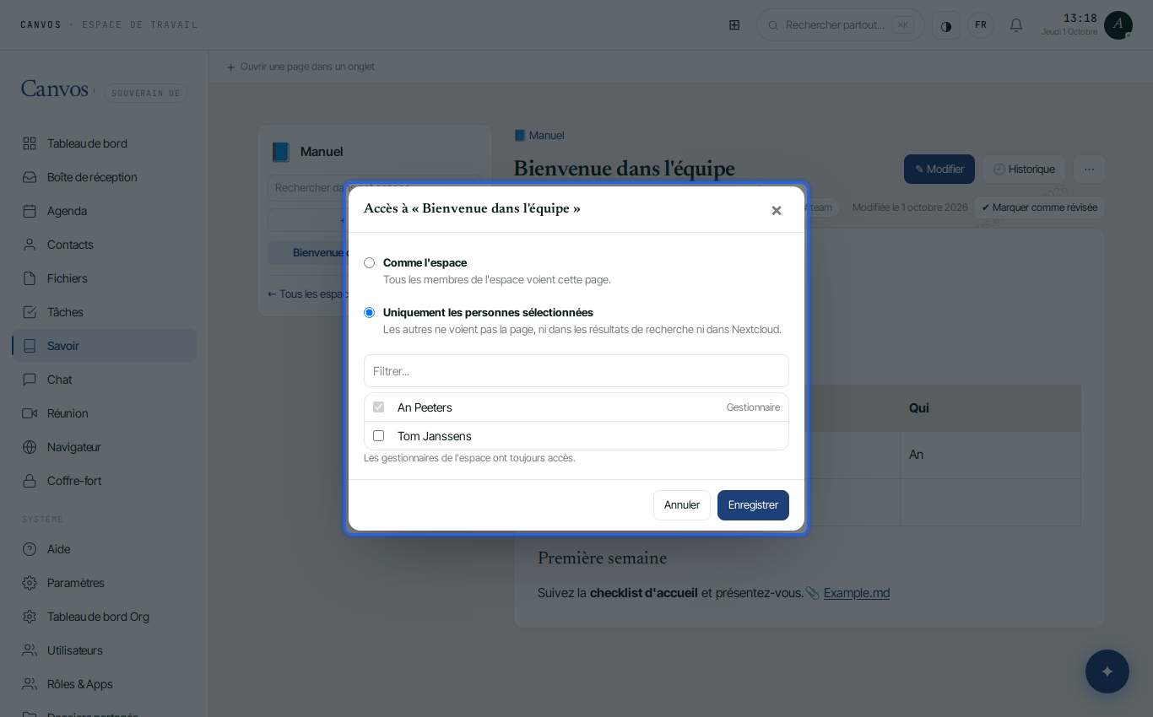Screen dimensions: 1153x717
Task: Open the user avatar menu
Action: coord(1118,25)
